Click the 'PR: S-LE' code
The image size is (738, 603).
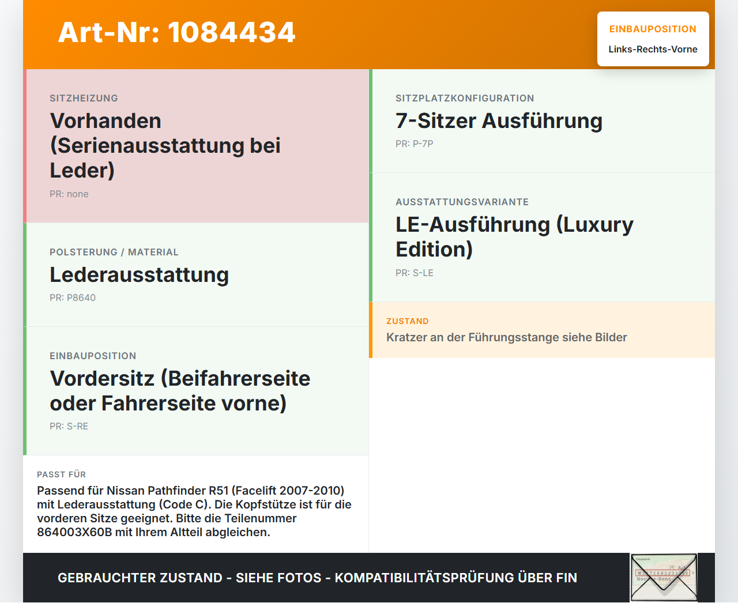[x=415, y=273]
